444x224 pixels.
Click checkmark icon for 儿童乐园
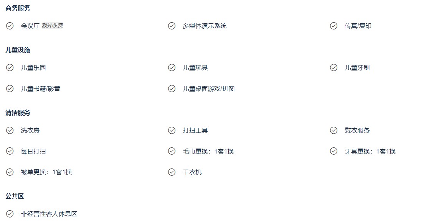(10, 67)
